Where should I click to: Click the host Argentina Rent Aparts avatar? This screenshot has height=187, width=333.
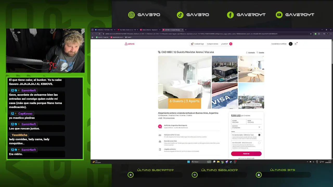(160, 126)
